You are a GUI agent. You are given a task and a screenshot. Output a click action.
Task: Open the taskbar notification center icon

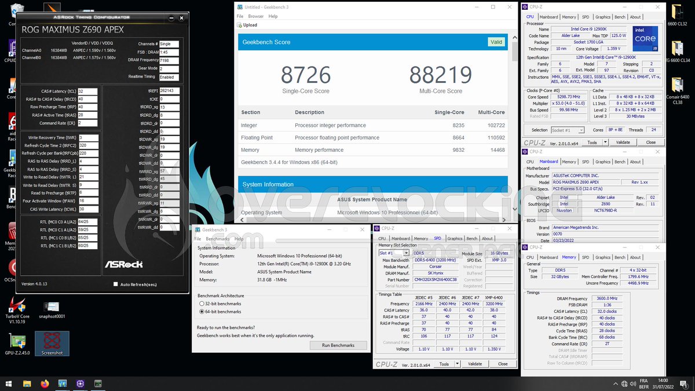683,383
